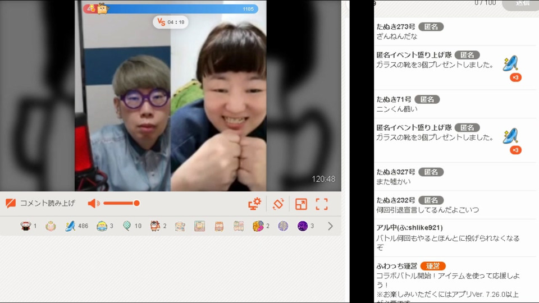Toggle the コメント読み上げ comment read-aloud icon
Viewport: 539px width, 303px height.
(x=11, y=203)
